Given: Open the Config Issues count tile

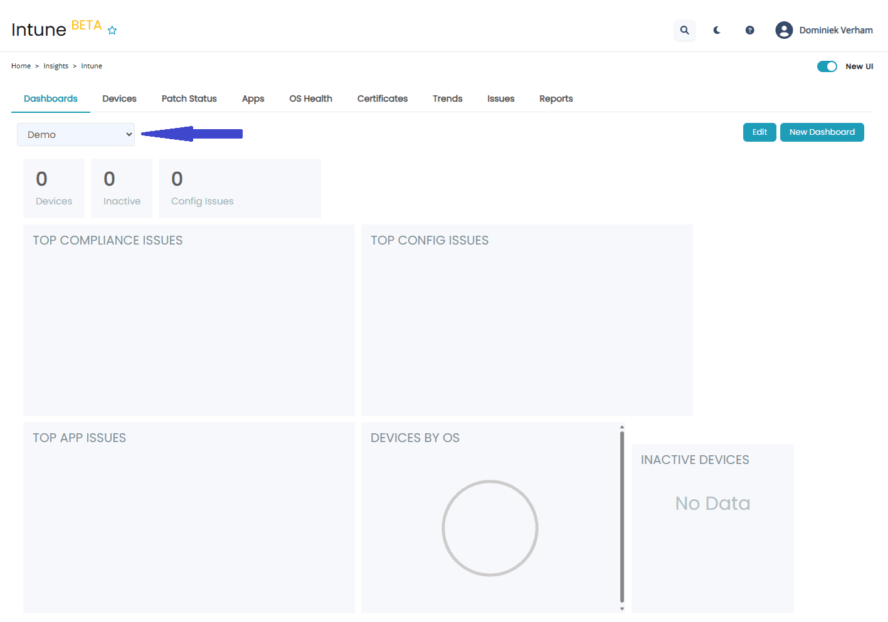Looking at the screenshot, I should (240, 188).
